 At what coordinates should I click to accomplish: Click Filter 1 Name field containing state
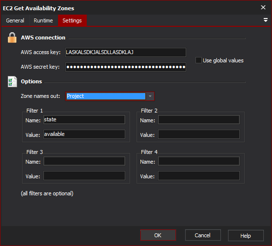(x=84, y=120)
